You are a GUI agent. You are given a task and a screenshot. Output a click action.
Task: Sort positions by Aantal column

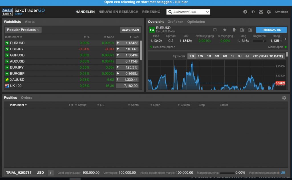click(133, 105)
